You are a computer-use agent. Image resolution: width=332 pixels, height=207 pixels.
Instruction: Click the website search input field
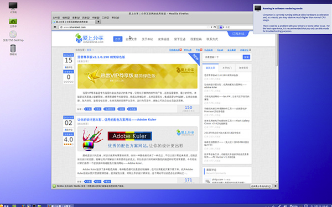pos(223,57)
